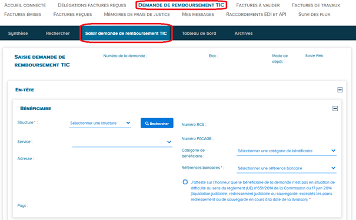Open the Service dropdown
356x220 pixels.
[x=122, y=142]
